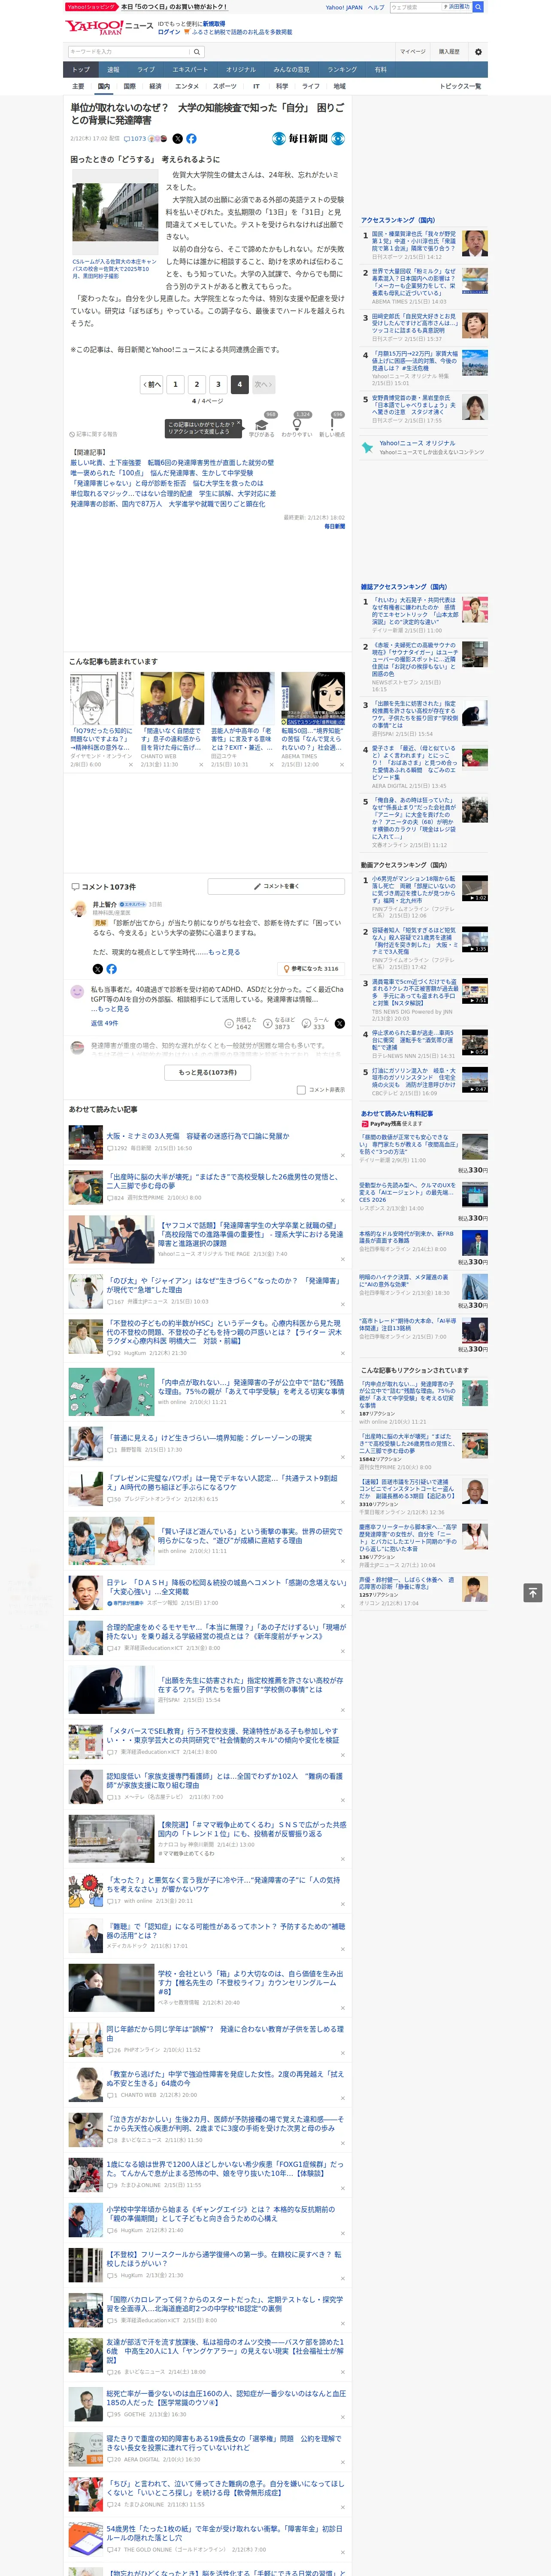Open the ランキング navigation tab
The width and height of the screenshot is (551, 2576).
(342, 70)
